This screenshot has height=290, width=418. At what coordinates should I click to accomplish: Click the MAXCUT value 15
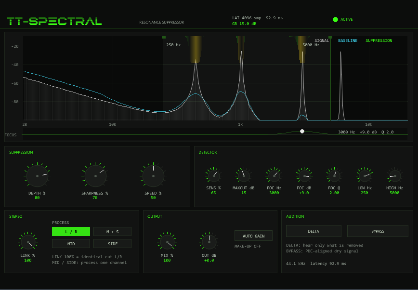point(244,193)
